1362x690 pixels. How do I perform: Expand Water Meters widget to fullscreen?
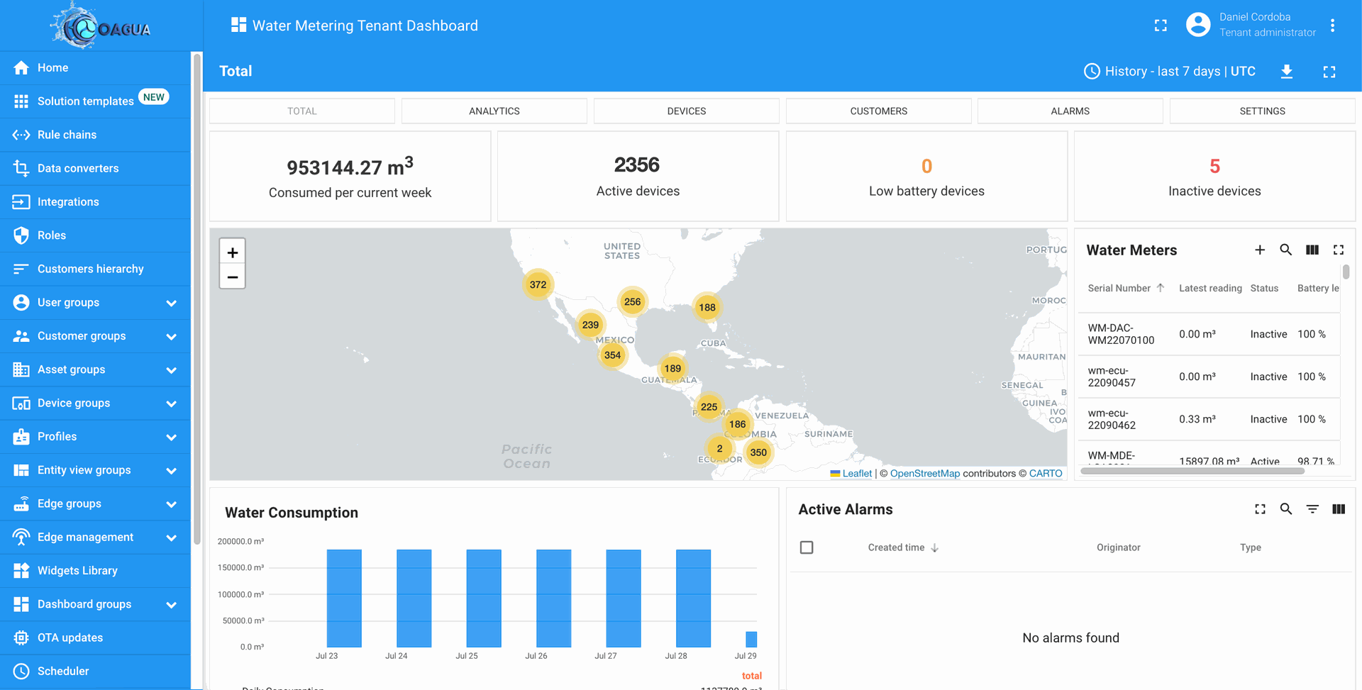pyautogui.click(x=1339, y=250)
